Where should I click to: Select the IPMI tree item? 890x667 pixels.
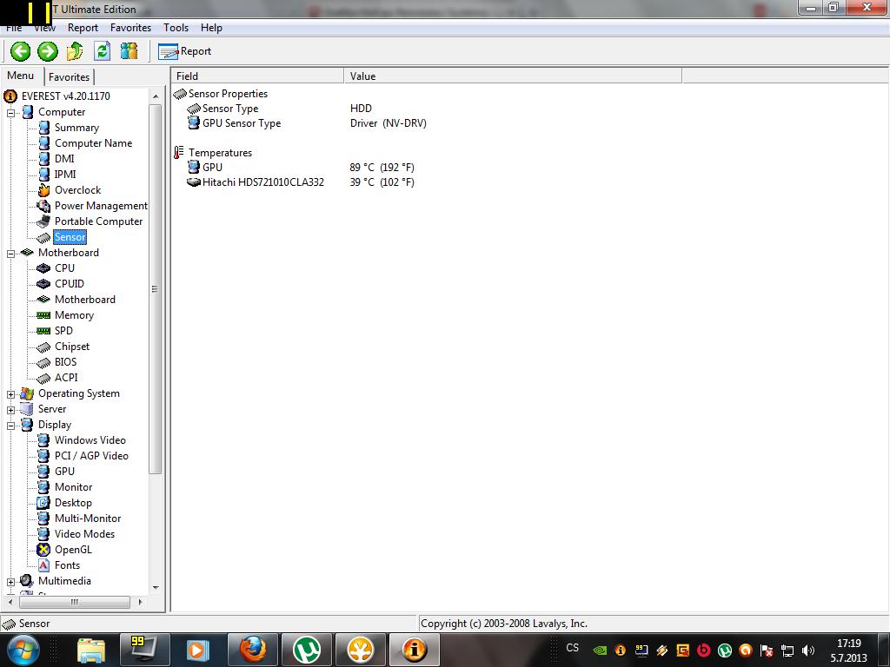(x=65, y=175)
